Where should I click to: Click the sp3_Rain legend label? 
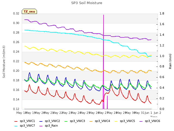pos(51,126)
